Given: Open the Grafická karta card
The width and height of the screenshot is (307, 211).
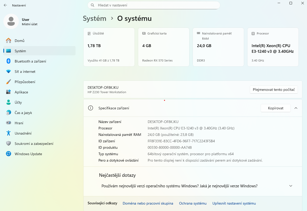Looking at the screenshot, I should tap(163, 47).
